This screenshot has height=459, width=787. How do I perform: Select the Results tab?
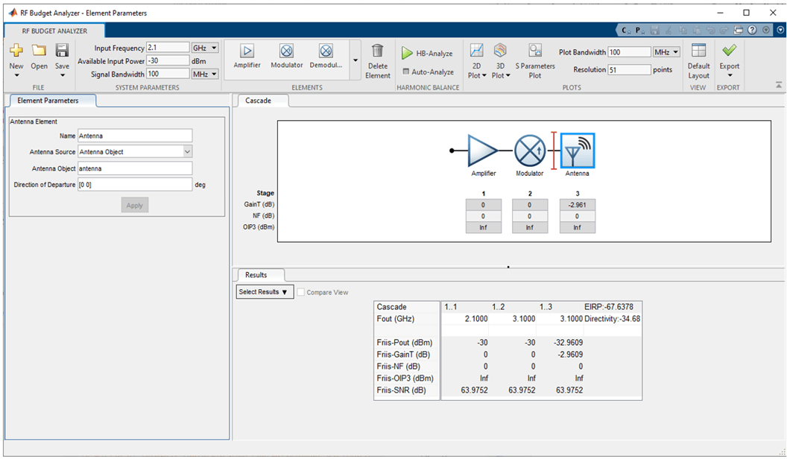(x=256, y=275)
